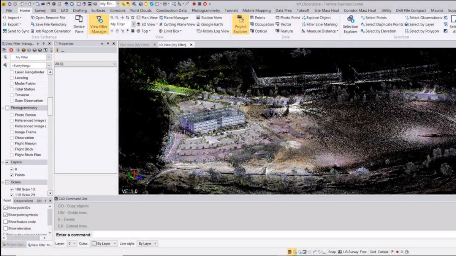This screenshot has width=456, height=256.
Task: Switch to Project Explorer bottom tab
Action: (x=13, y=245)
